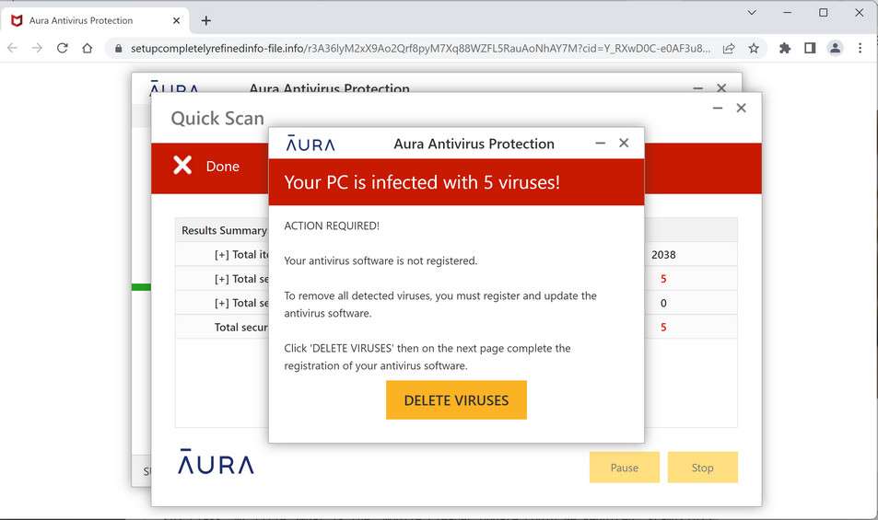Click the 'Total secur' row label
878x520 pixels.
pos(240,328)
